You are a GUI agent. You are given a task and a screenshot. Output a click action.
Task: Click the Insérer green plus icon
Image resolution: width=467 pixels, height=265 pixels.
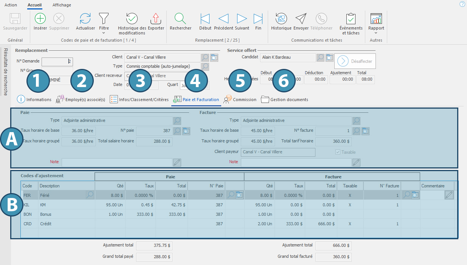[x=40, y=19]
